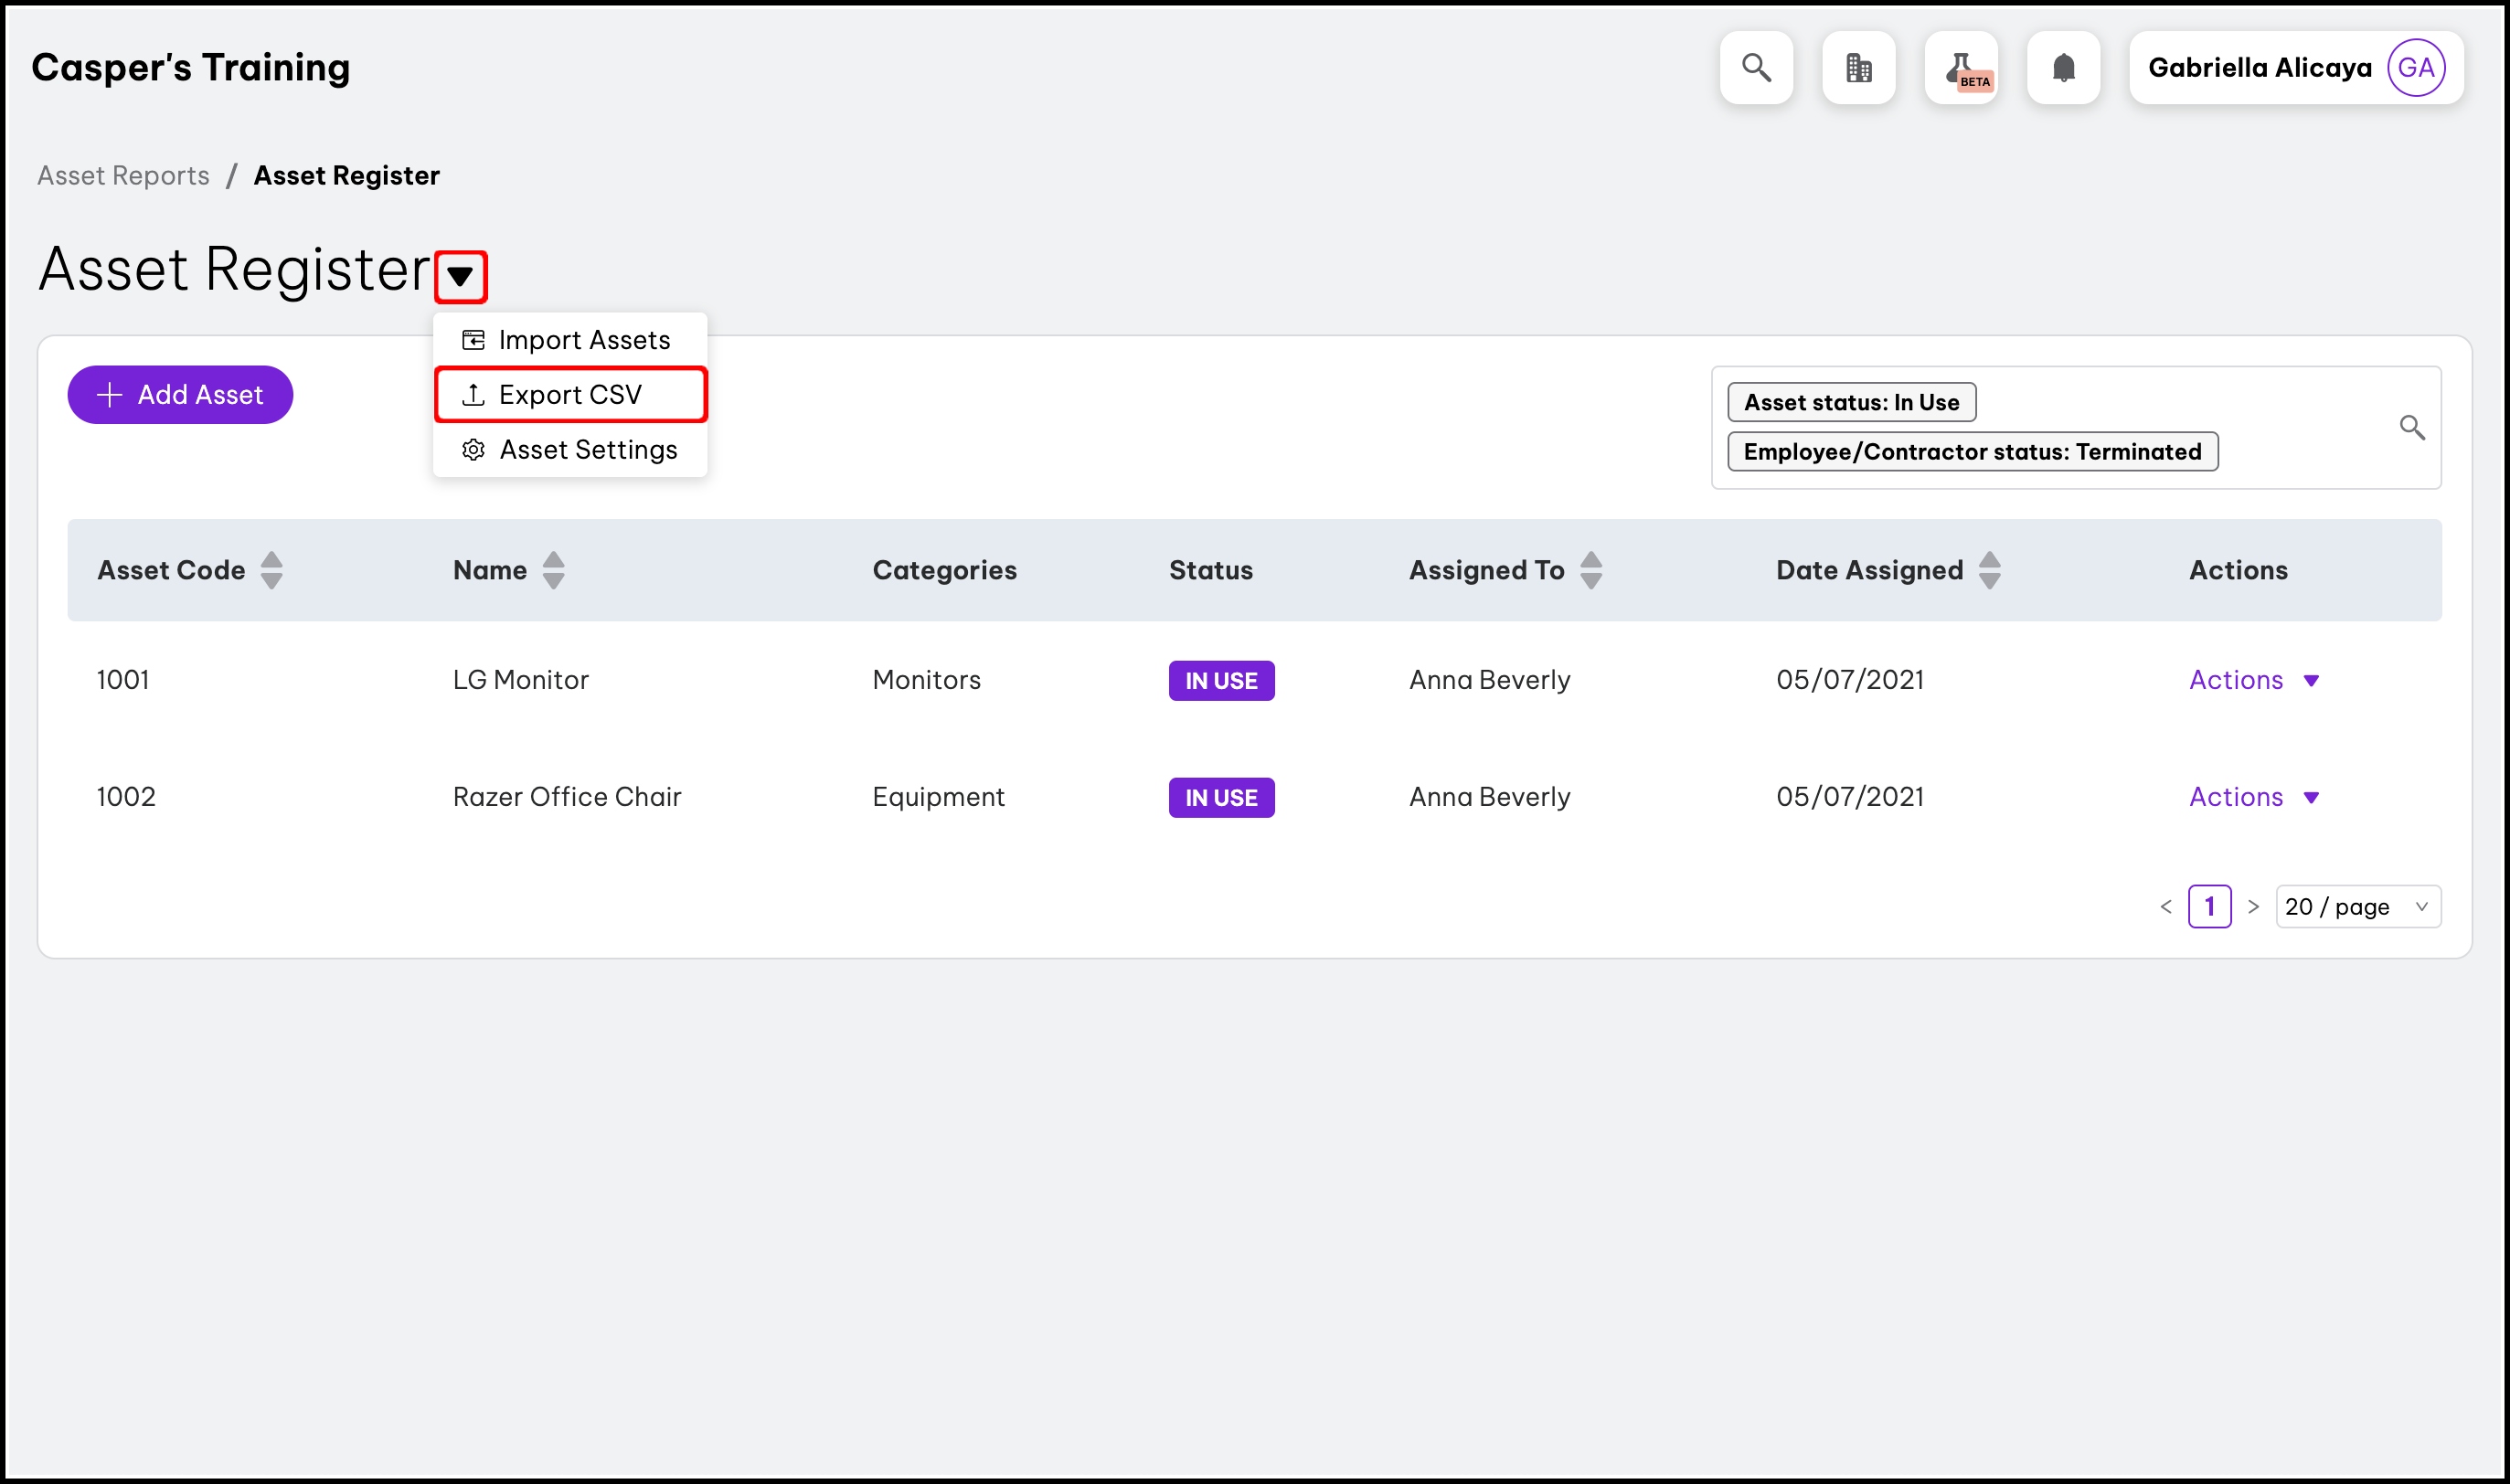This screenshot has height=1484, width=2510.
Task: Click the GA user avatar circle
Action: pos(2415,68)
